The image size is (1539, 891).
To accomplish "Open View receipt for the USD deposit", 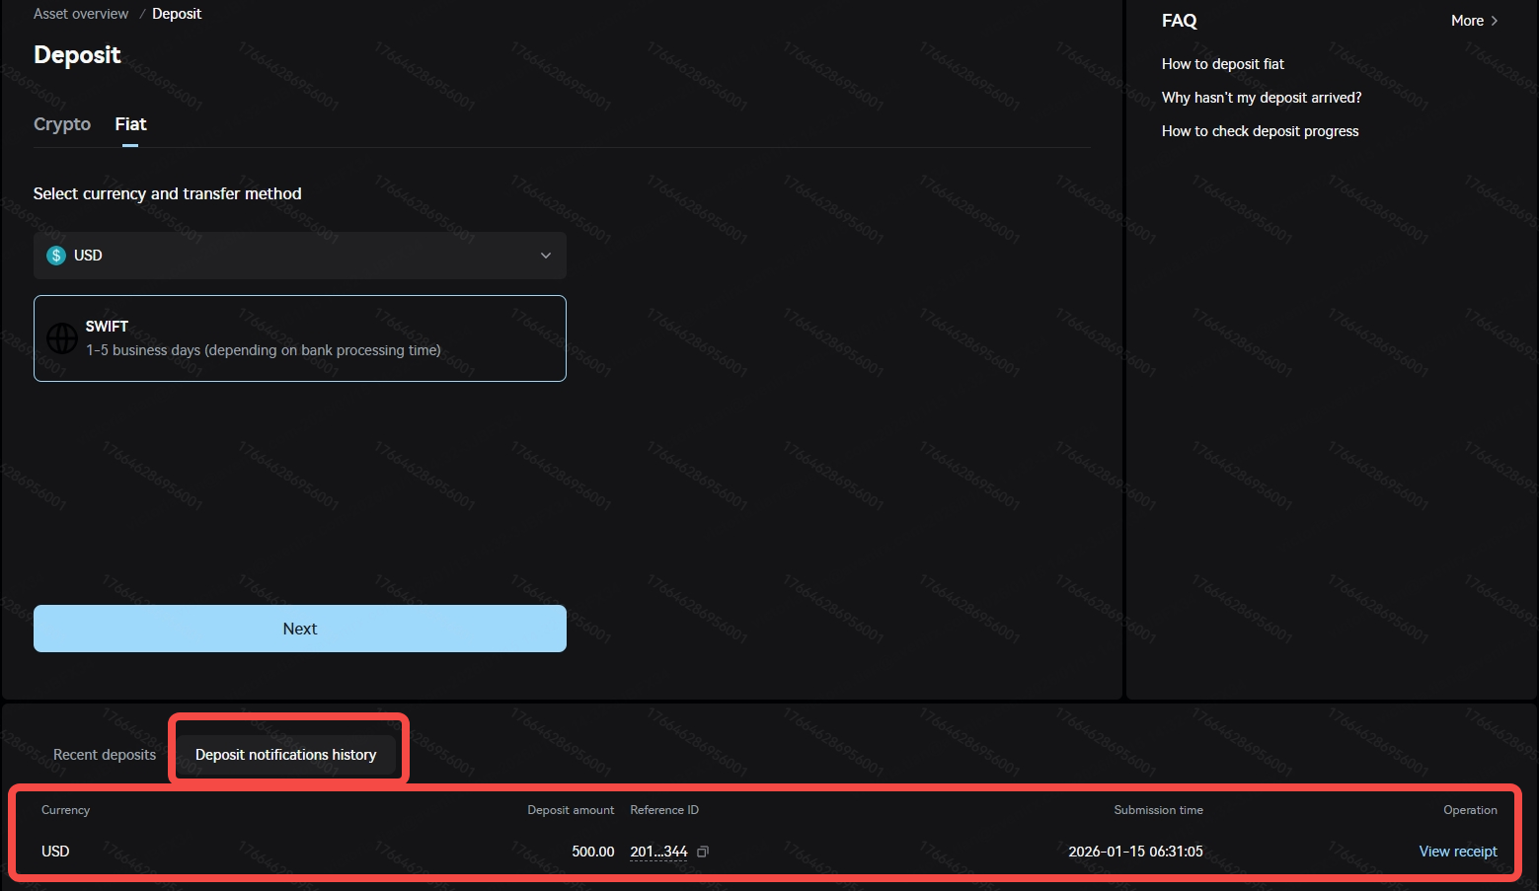I will 1457,852.
